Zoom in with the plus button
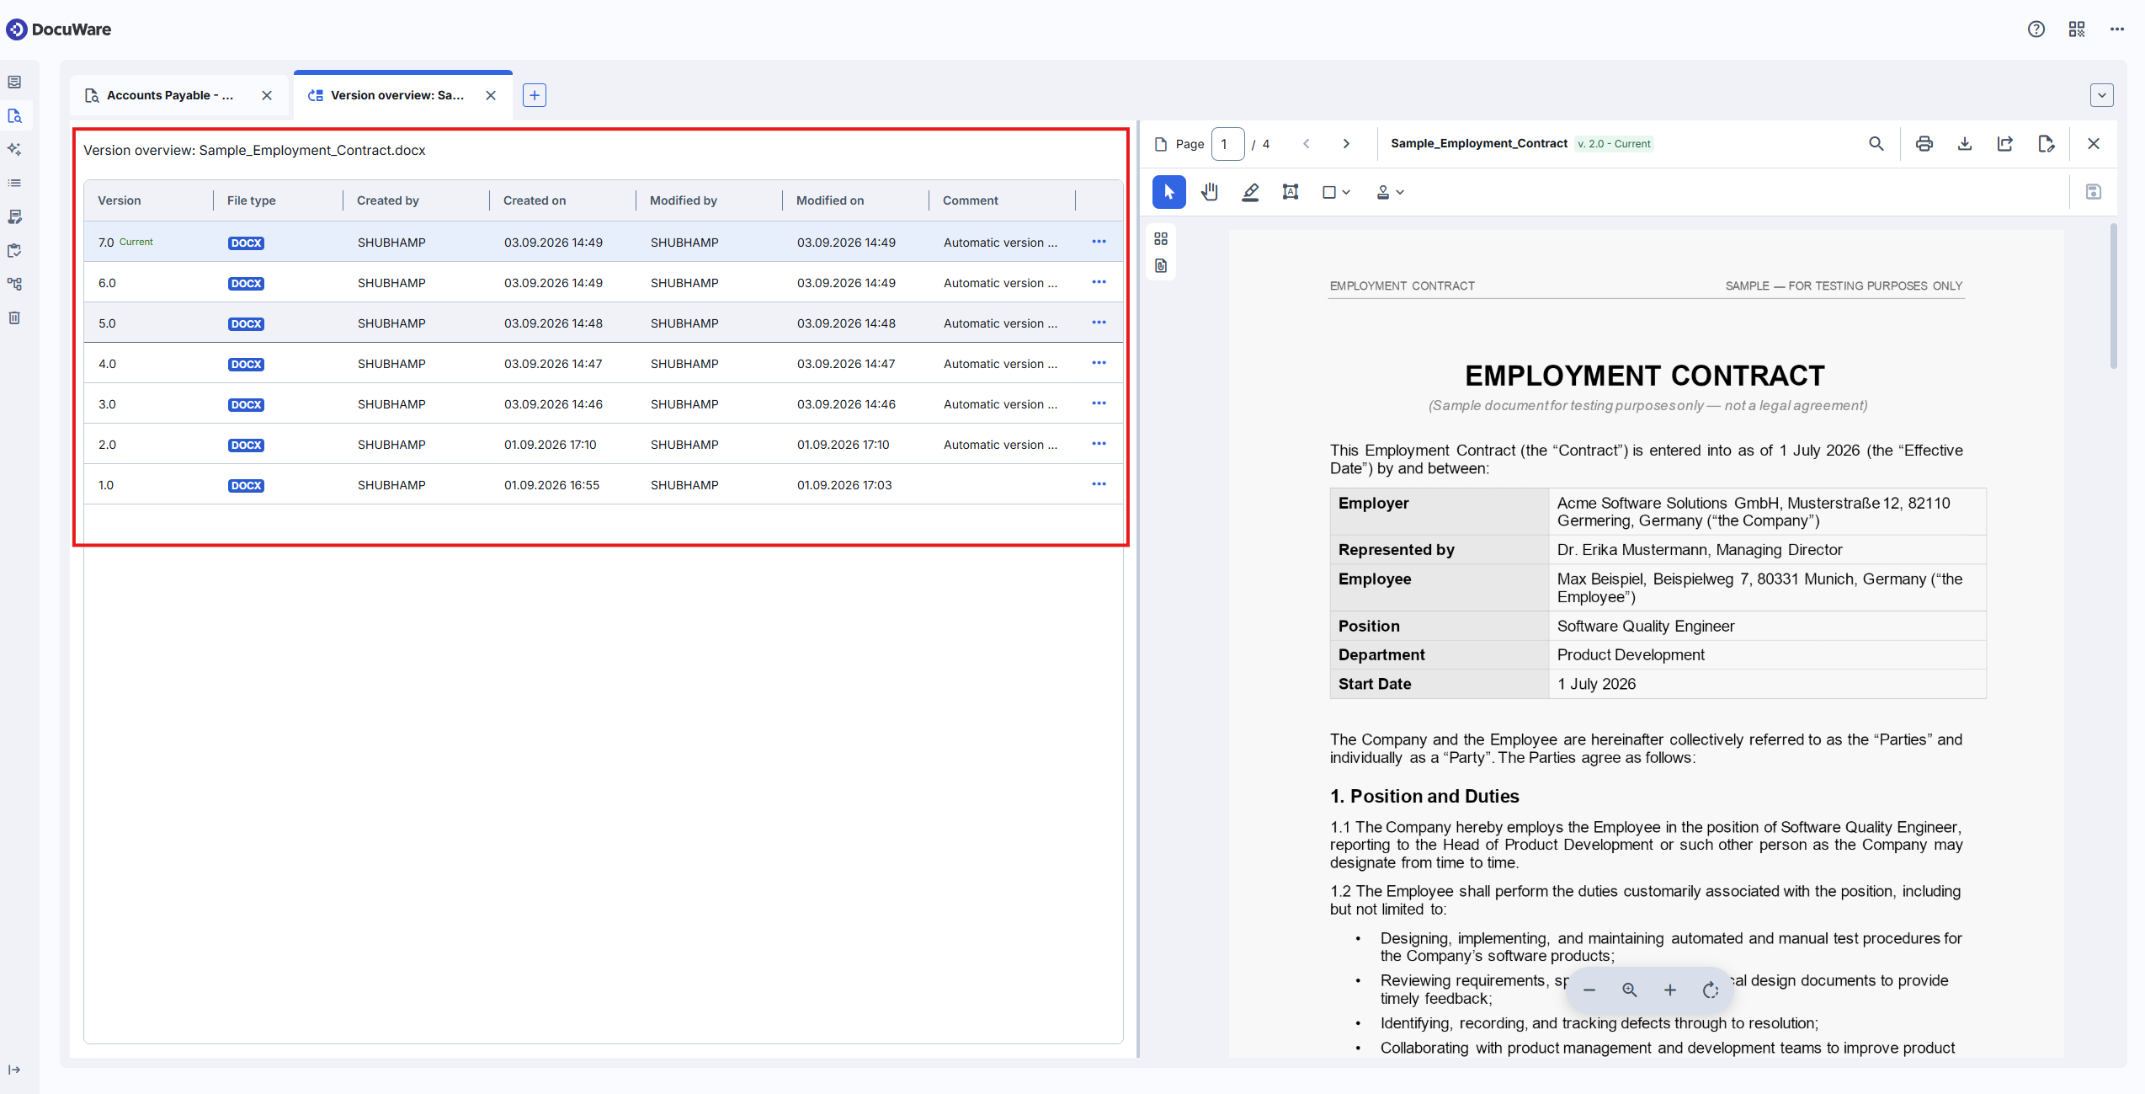The height and width of the screenshot is (1094, 2145). tap(1670, 990)
